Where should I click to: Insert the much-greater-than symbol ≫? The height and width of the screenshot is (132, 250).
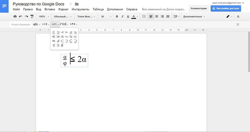point(58,37)
